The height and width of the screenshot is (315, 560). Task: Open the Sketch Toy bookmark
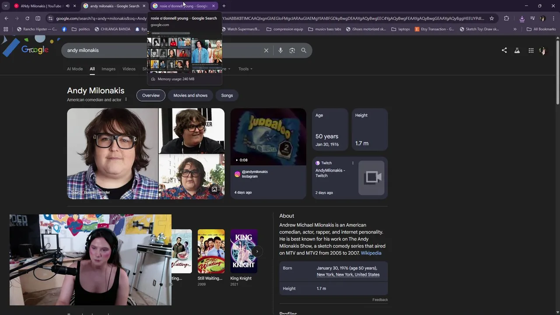coord(479,29)
